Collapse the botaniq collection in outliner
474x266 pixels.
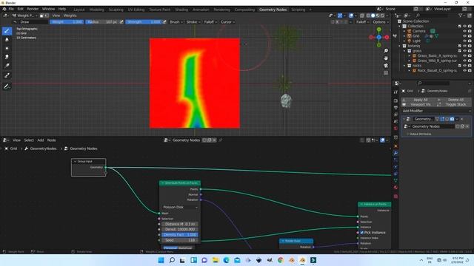(x=400, y=46)
